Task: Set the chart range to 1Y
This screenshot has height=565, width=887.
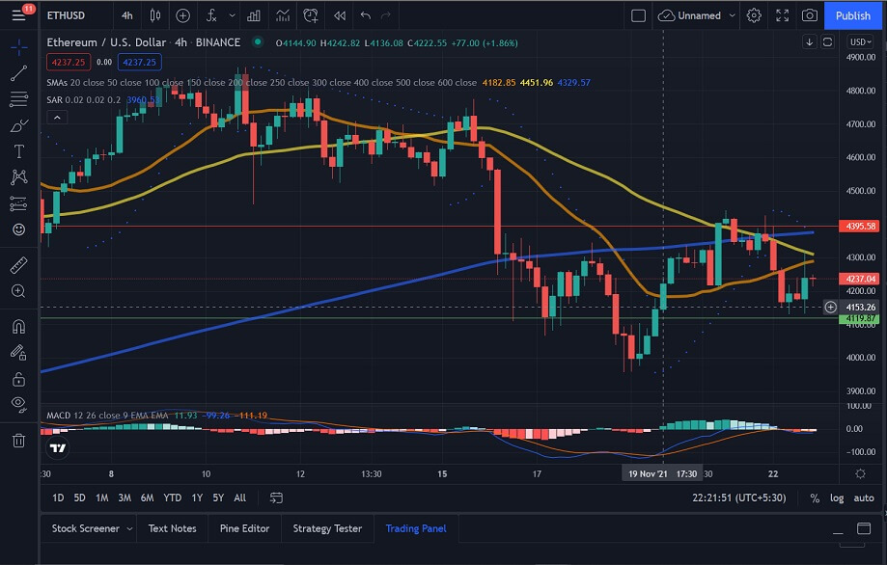Action: pyautogui.click(x=197, y=498)
